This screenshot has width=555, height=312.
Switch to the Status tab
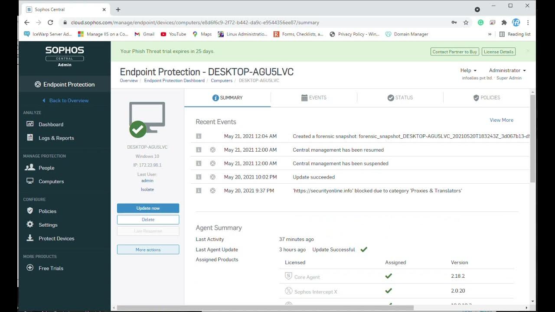[x=400, y=97]
